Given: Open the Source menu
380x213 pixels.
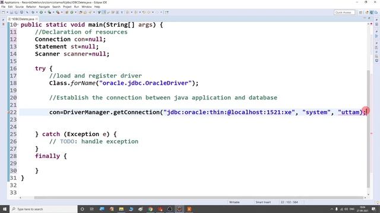Looking at the screenshot, I should [20, 7].
